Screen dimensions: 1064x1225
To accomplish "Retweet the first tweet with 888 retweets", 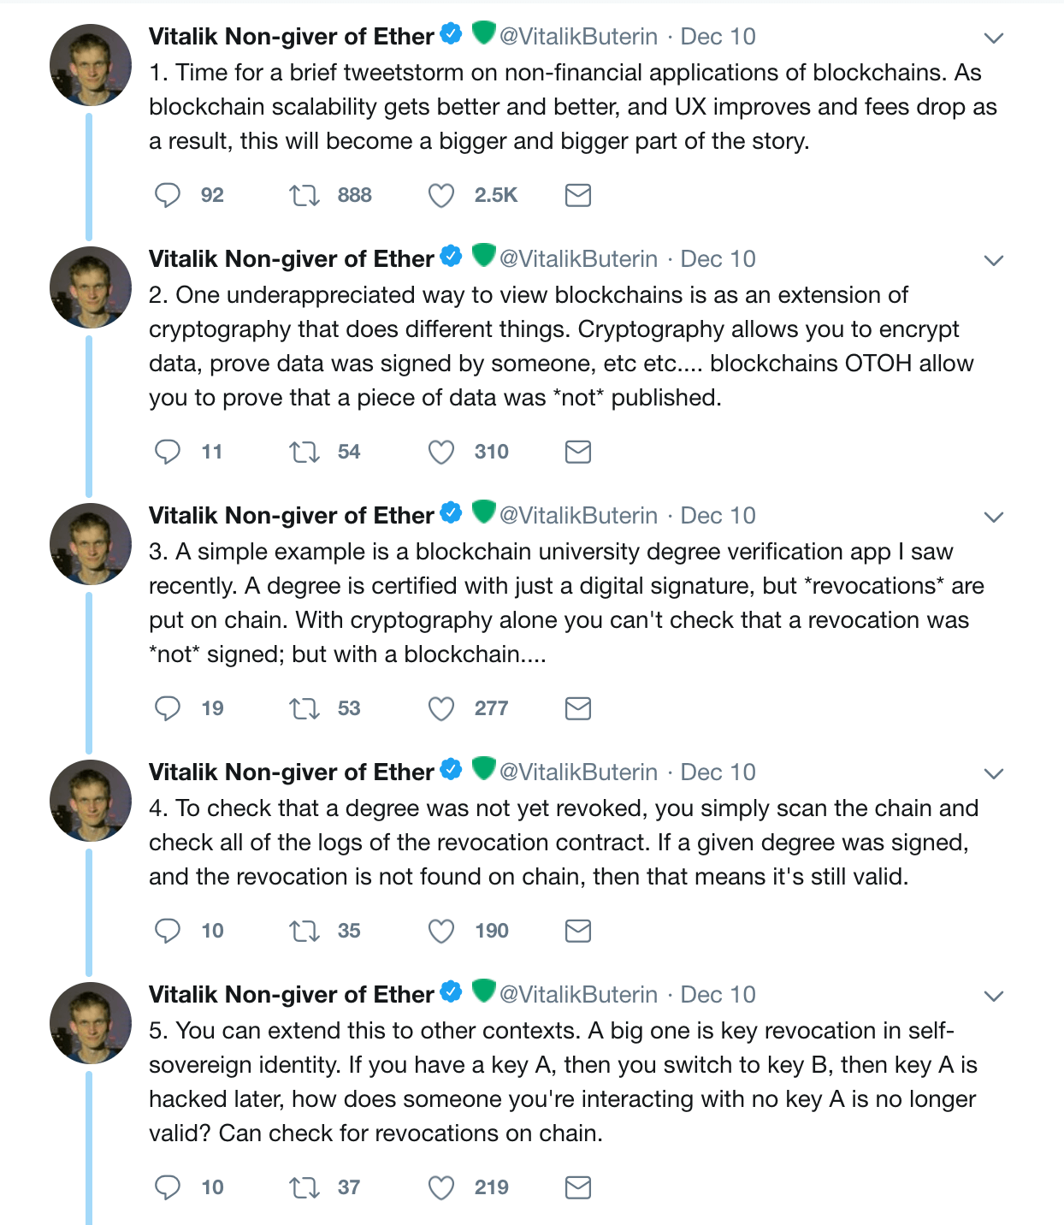I will pos(304,195).
